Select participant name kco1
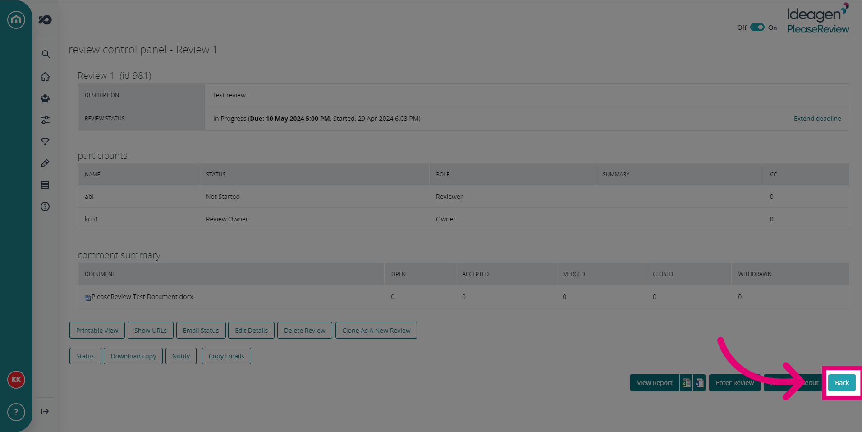 92,219
